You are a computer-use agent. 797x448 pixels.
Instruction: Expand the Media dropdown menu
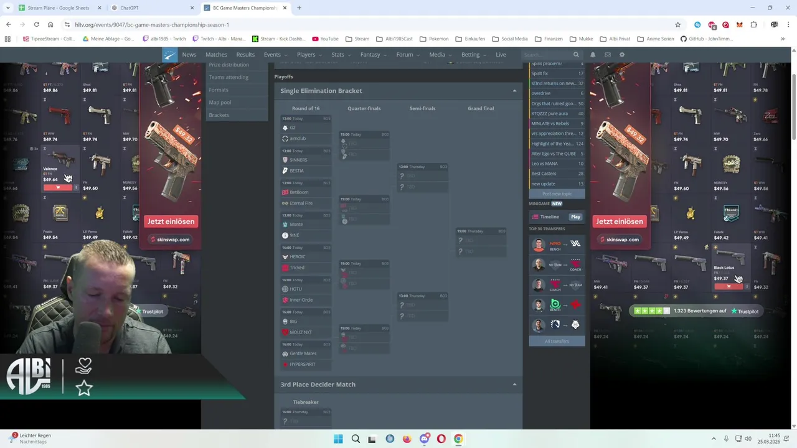(x=440, y=55)
